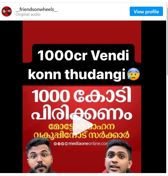Click the Twitter bird icon in video
Image resolution: width=168 pixels, height=176 pixels.
click(x=62, y=144)
